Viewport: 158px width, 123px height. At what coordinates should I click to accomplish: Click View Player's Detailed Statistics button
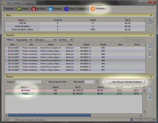[x=125, y=82]
